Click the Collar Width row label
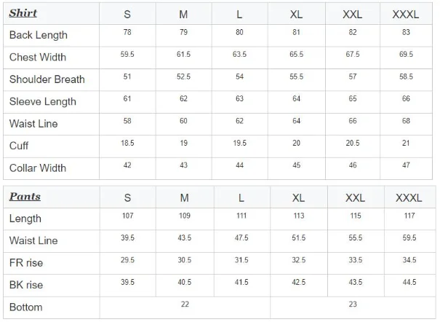This screenshot has width=440, height=322. pos(38,168)
